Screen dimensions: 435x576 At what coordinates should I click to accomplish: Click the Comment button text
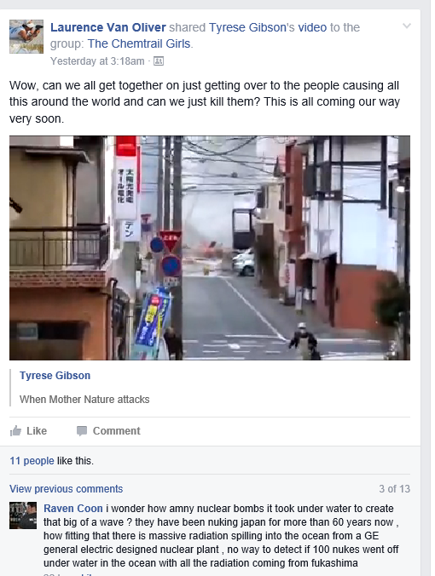click(x=116, y=431)
